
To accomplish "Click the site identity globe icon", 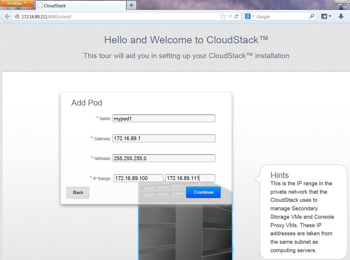I will point(17,17).
